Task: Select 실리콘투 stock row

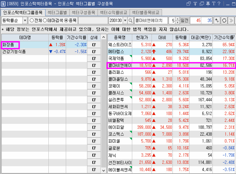Action: tap(171, 100)
